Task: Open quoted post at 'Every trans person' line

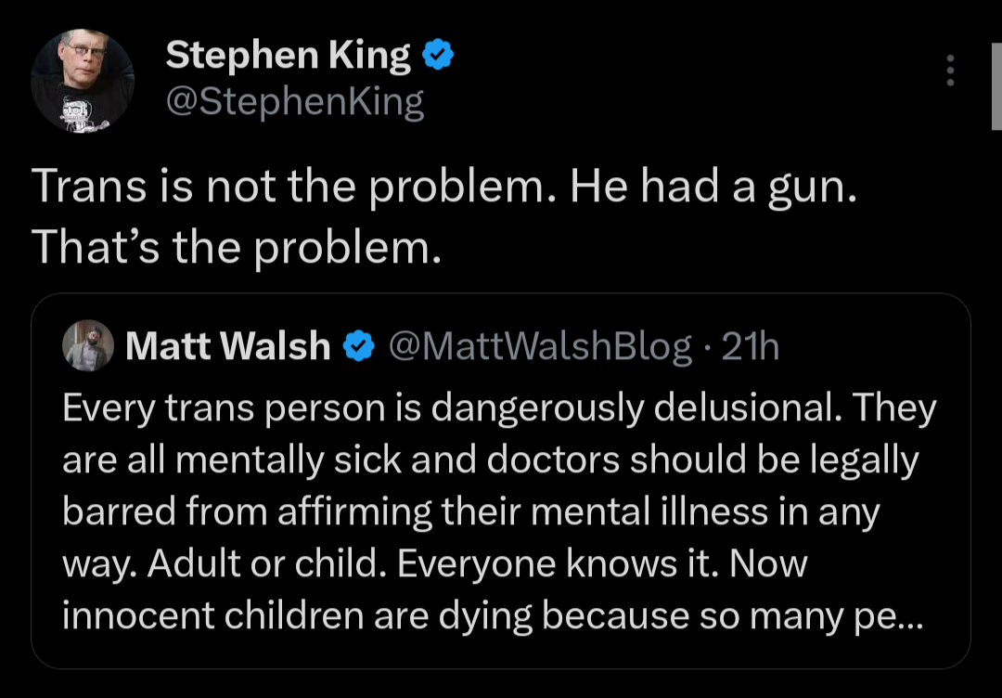Action: pyautogui.click(x=499, y=408)
